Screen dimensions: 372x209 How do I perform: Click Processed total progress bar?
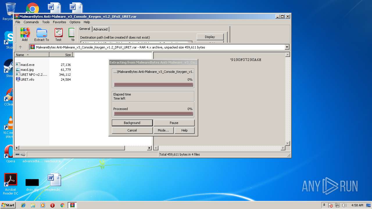153,114
